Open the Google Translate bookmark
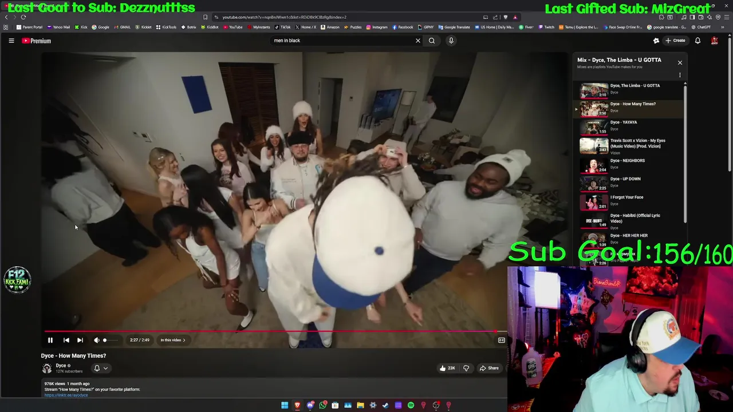 click(x=454, y=27)
